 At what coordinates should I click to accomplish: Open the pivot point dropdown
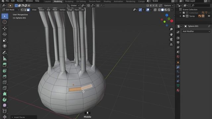pos(83,6)
